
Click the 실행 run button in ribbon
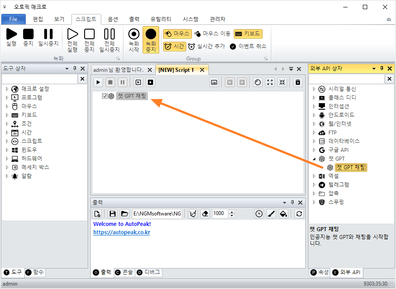[x=11, y=37]
